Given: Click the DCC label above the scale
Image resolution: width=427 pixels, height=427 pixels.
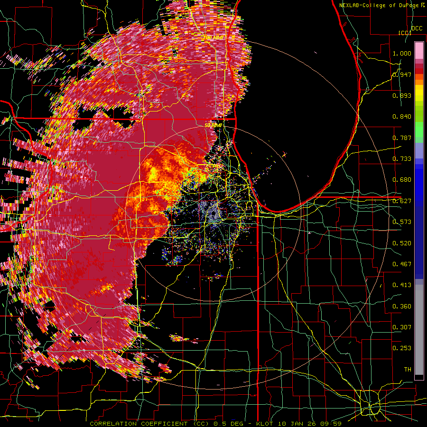Looking at the screenshot, I should (x=417, y=28).
